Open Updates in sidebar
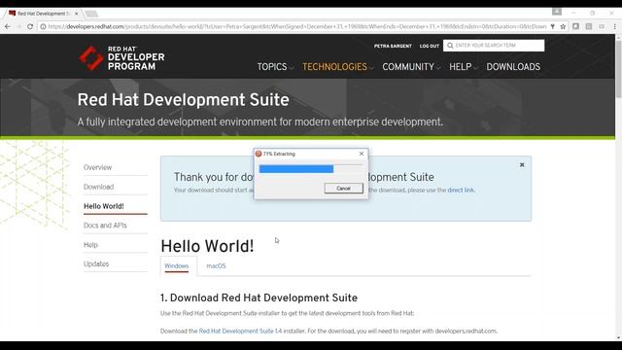This screenshot has height=350, width=622. [x=96, y=263]
